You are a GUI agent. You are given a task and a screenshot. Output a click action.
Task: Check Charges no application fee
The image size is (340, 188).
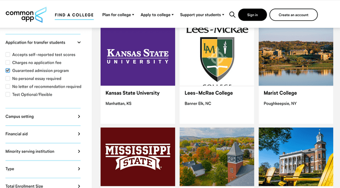pyautogui.click(x=8, y=62)
